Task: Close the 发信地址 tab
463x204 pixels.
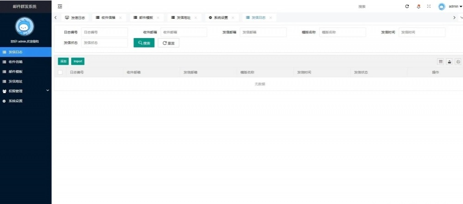Action: 195,17
